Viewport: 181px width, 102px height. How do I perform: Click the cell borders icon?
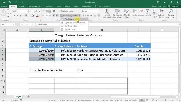(26, 16)
